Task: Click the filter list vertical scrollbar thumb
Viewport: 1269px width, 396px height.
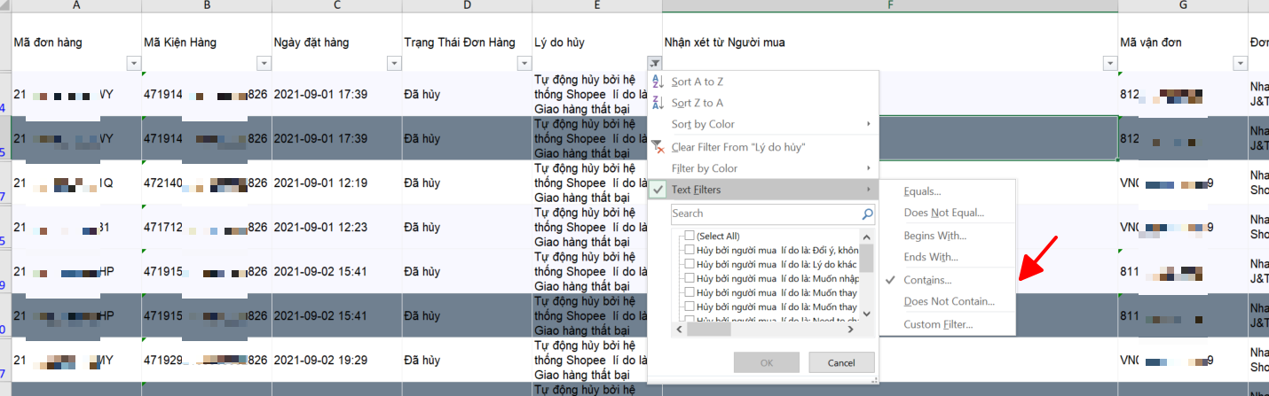Action: (x=867, y=257)
